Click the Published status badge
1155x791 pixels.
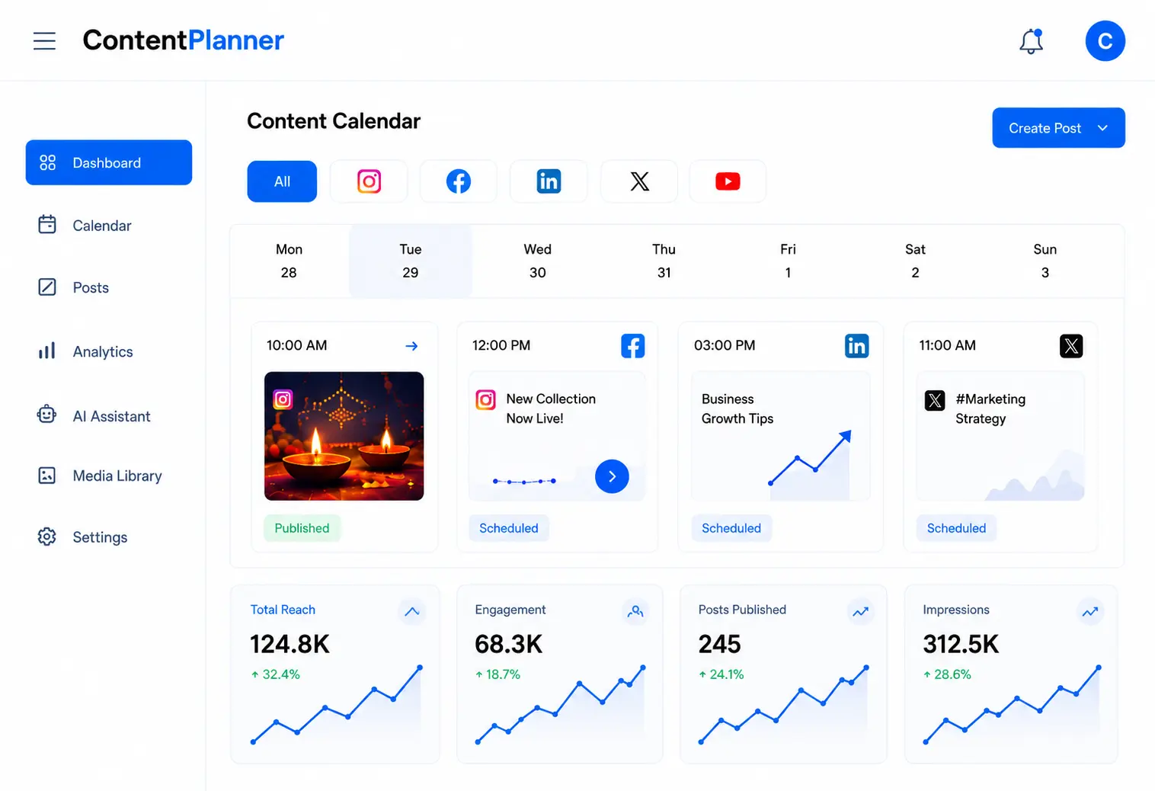302,528
